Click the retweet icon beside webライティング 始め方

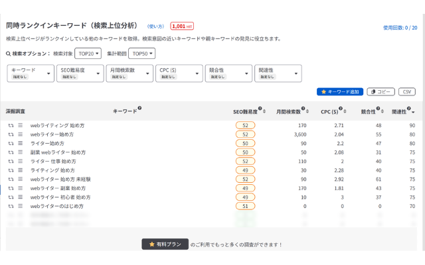[x=11, y=125]
